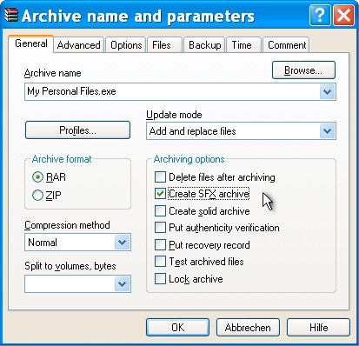359x346 pixels.
Task: Click the Archive format group title
Action: tap(62, 159)
